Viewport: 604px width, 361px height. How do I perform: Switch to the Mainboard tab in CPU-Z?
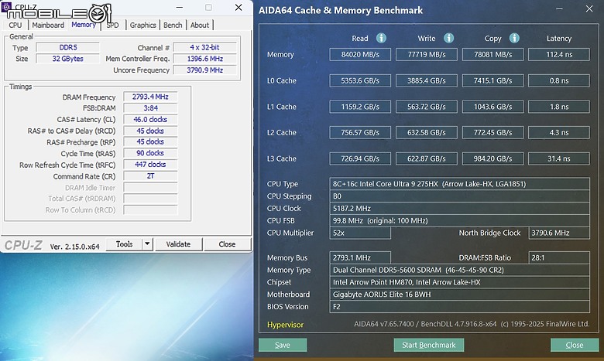(48, 25)
